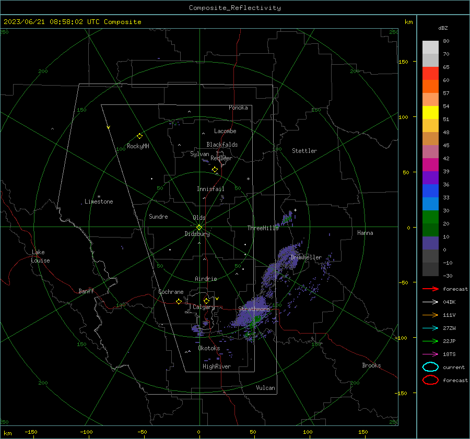Click the Sylvan label

point(199,155)
